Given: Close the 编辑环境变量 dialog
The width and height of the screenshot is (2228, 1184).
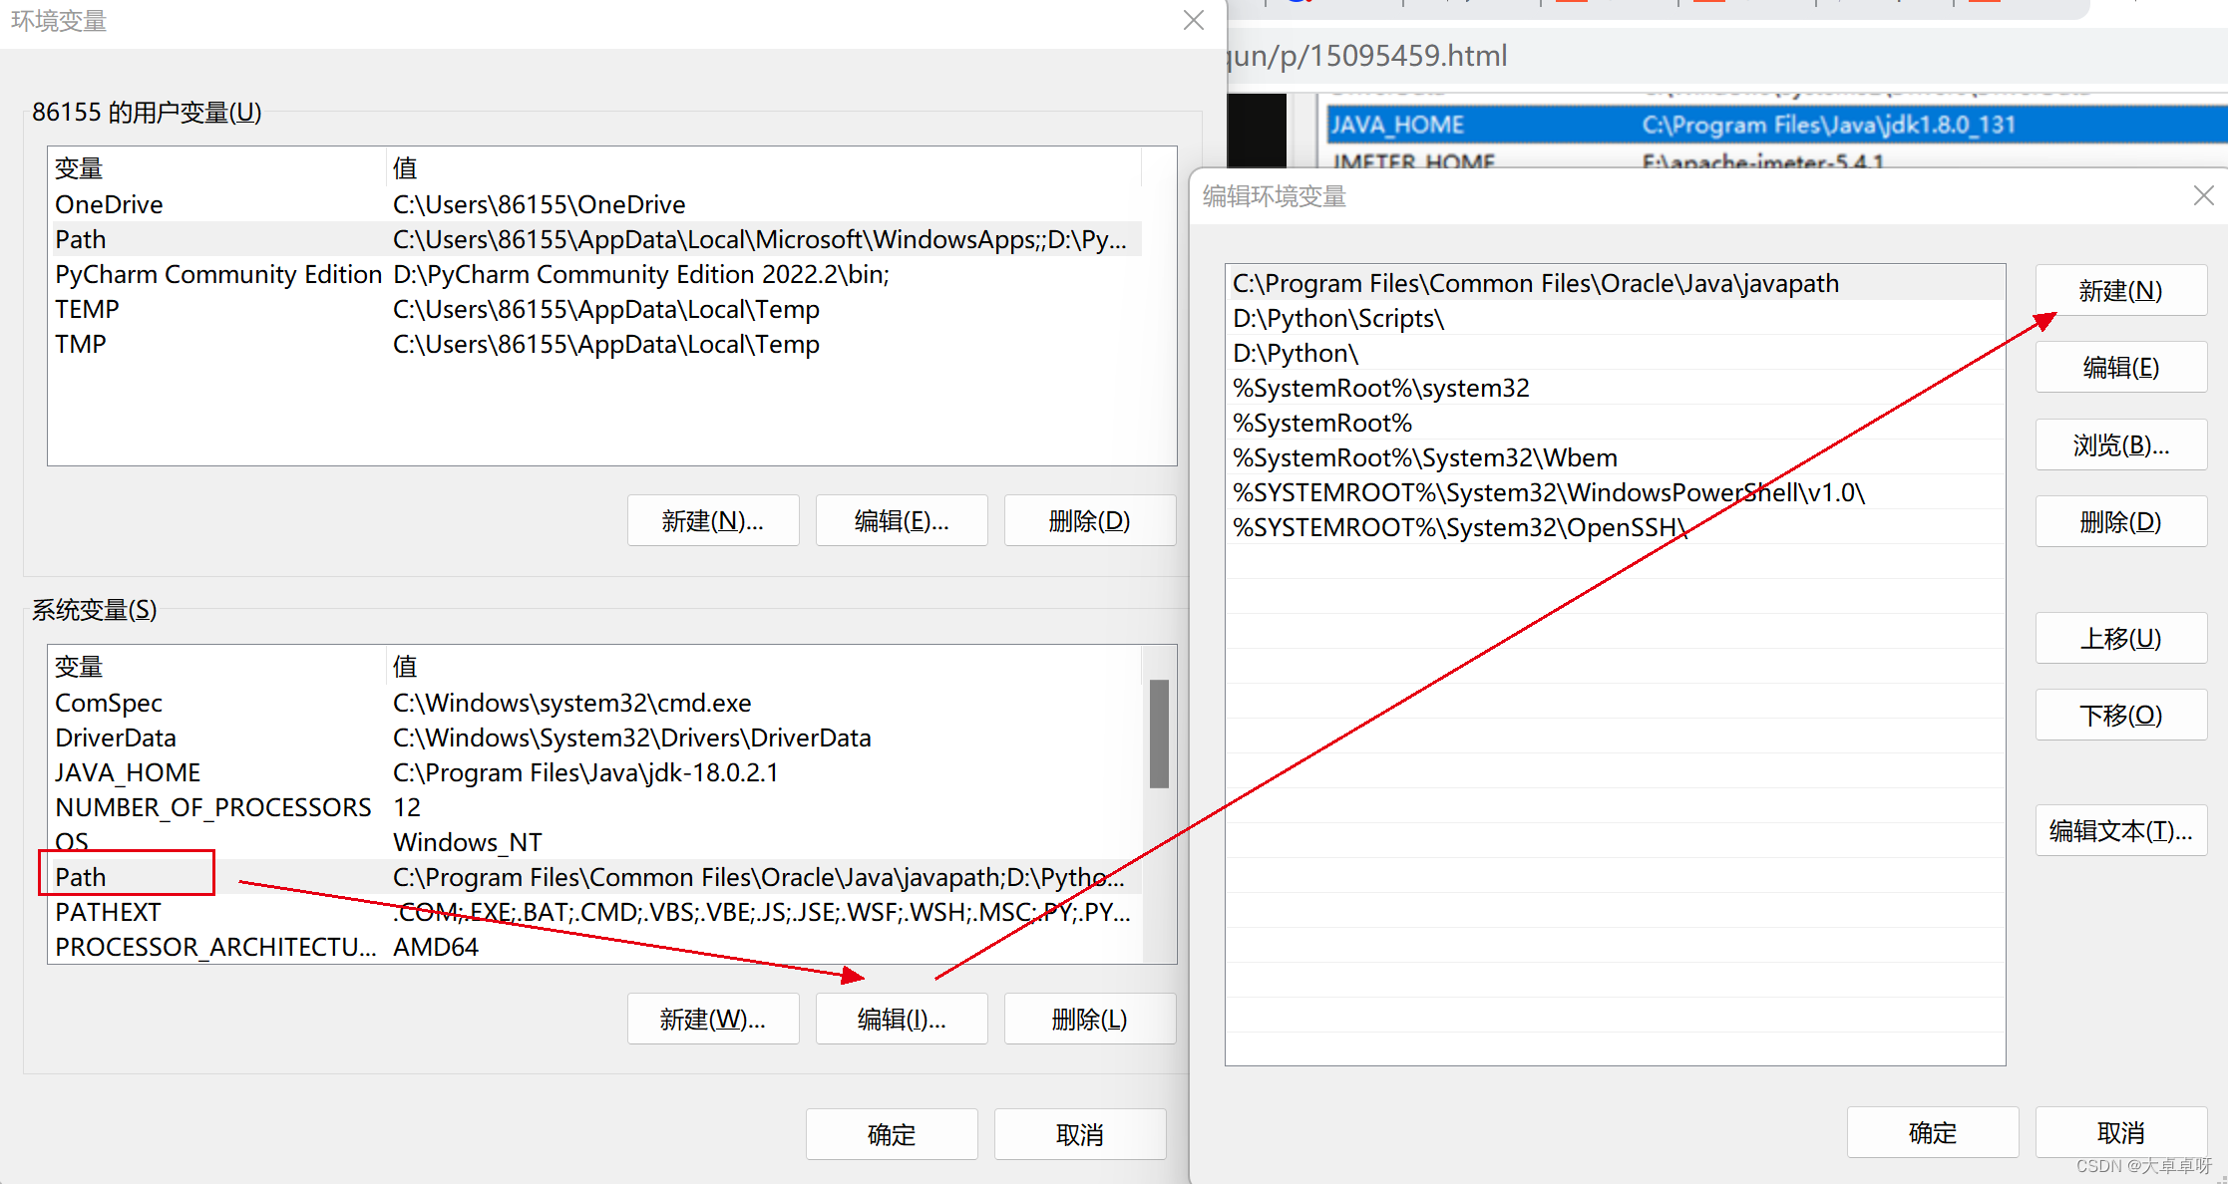Looking at the screenshot, I should (x=2203, y=196).
